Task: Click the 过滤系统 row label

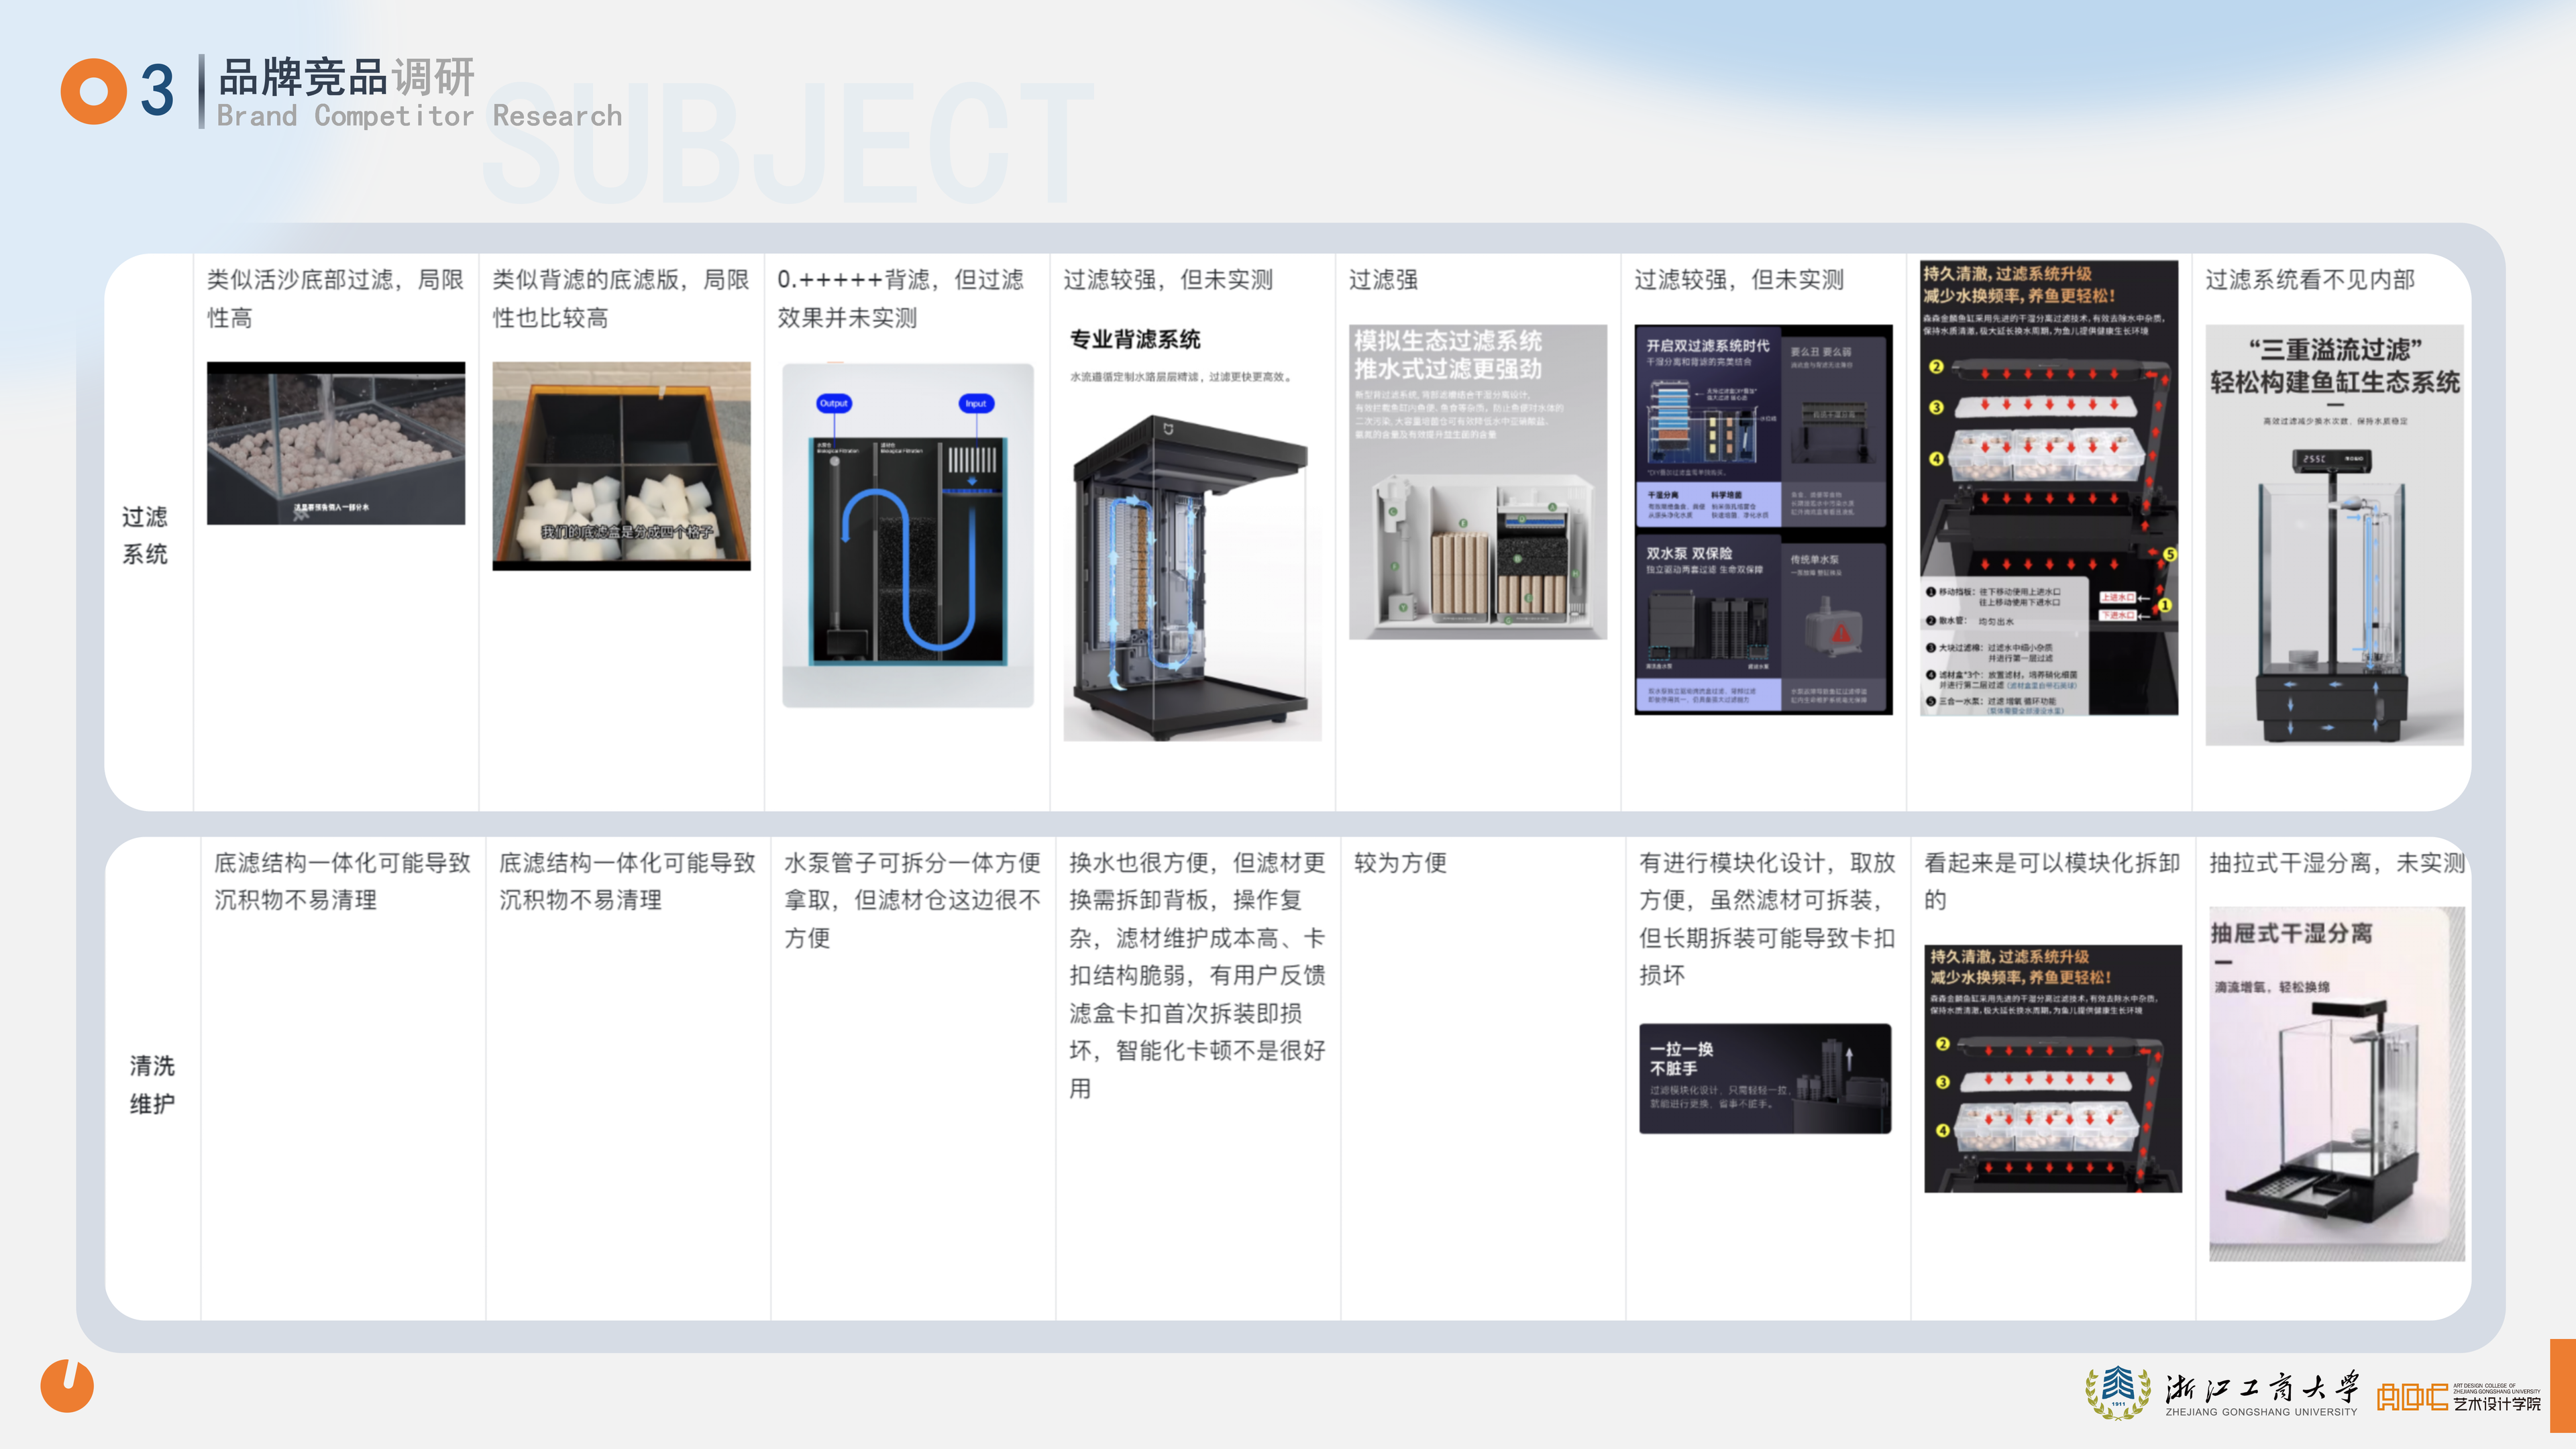Action: point(145,535)
